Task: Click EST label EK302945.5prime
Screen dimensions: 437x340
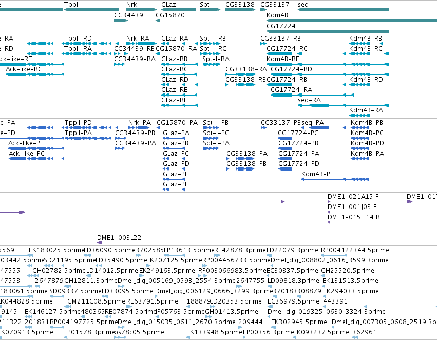Action: [x=299, y=322]
